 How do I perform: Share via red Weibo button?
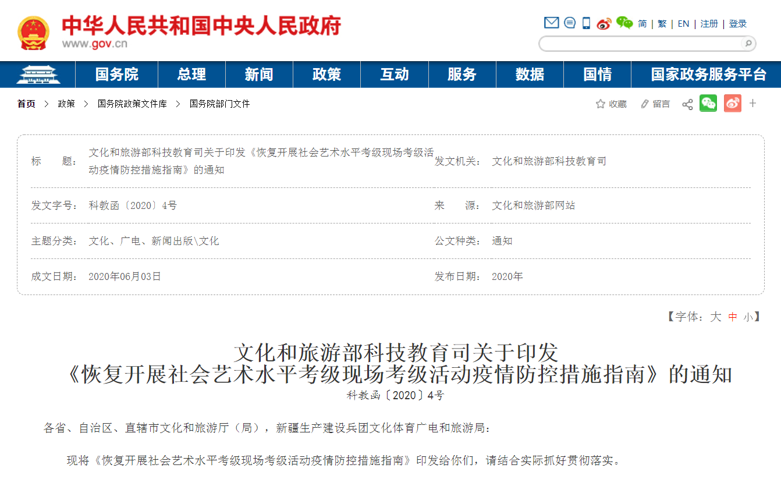click(733, 104)
